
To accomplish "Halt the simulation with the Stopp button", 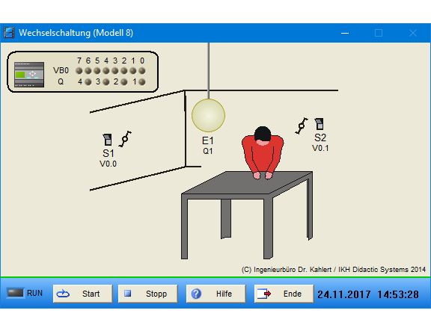I will (148, 294).
